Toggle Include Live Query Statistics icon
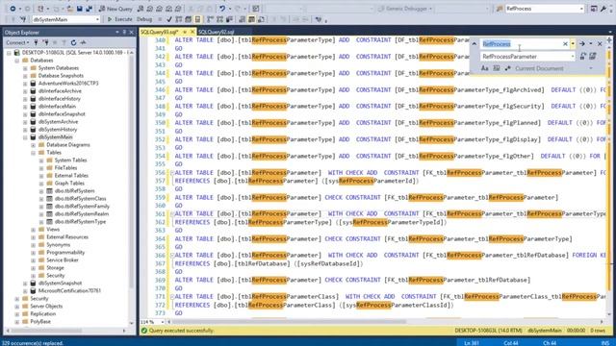This screenshot has width=616, height=346. click(x=219, y=19)
